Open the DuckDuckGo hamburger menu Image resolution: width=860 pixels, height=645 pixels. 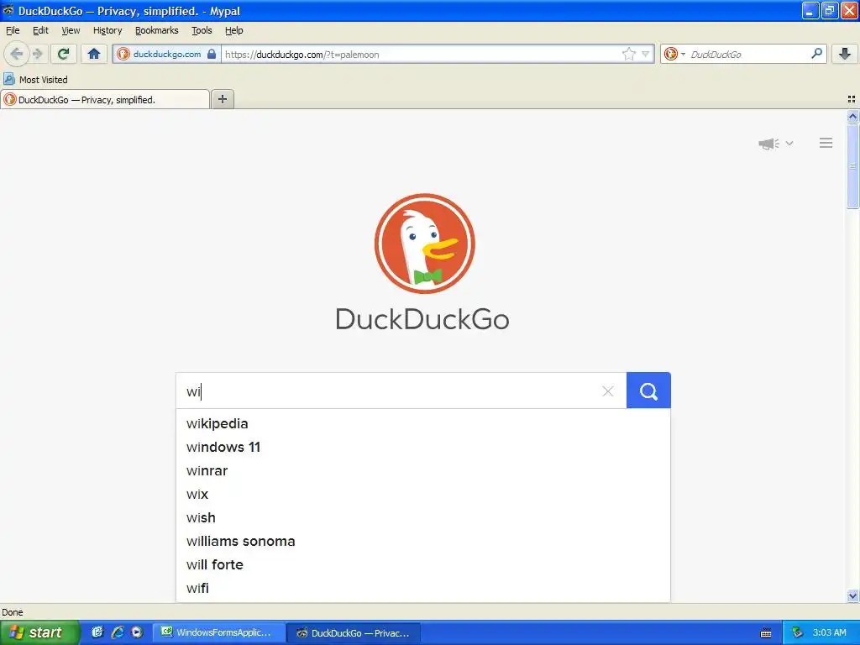coord(826,143)
